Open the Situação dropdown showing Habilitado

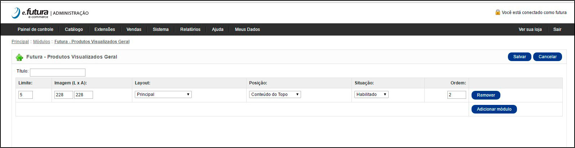[371, 94]
